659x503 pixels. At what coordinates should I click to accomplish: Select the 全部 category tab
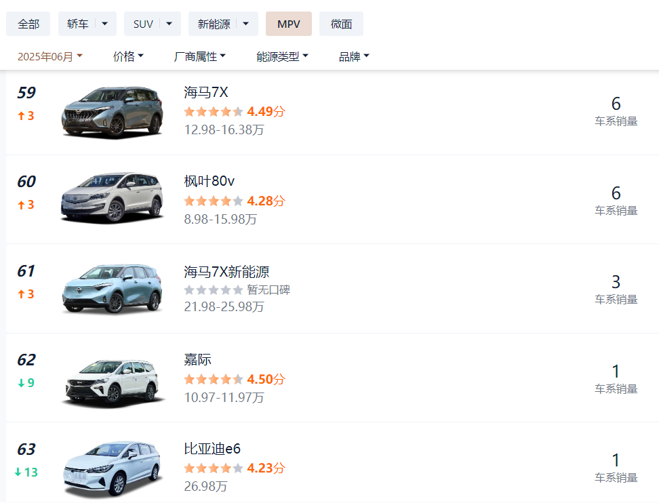tap(28, 24)
